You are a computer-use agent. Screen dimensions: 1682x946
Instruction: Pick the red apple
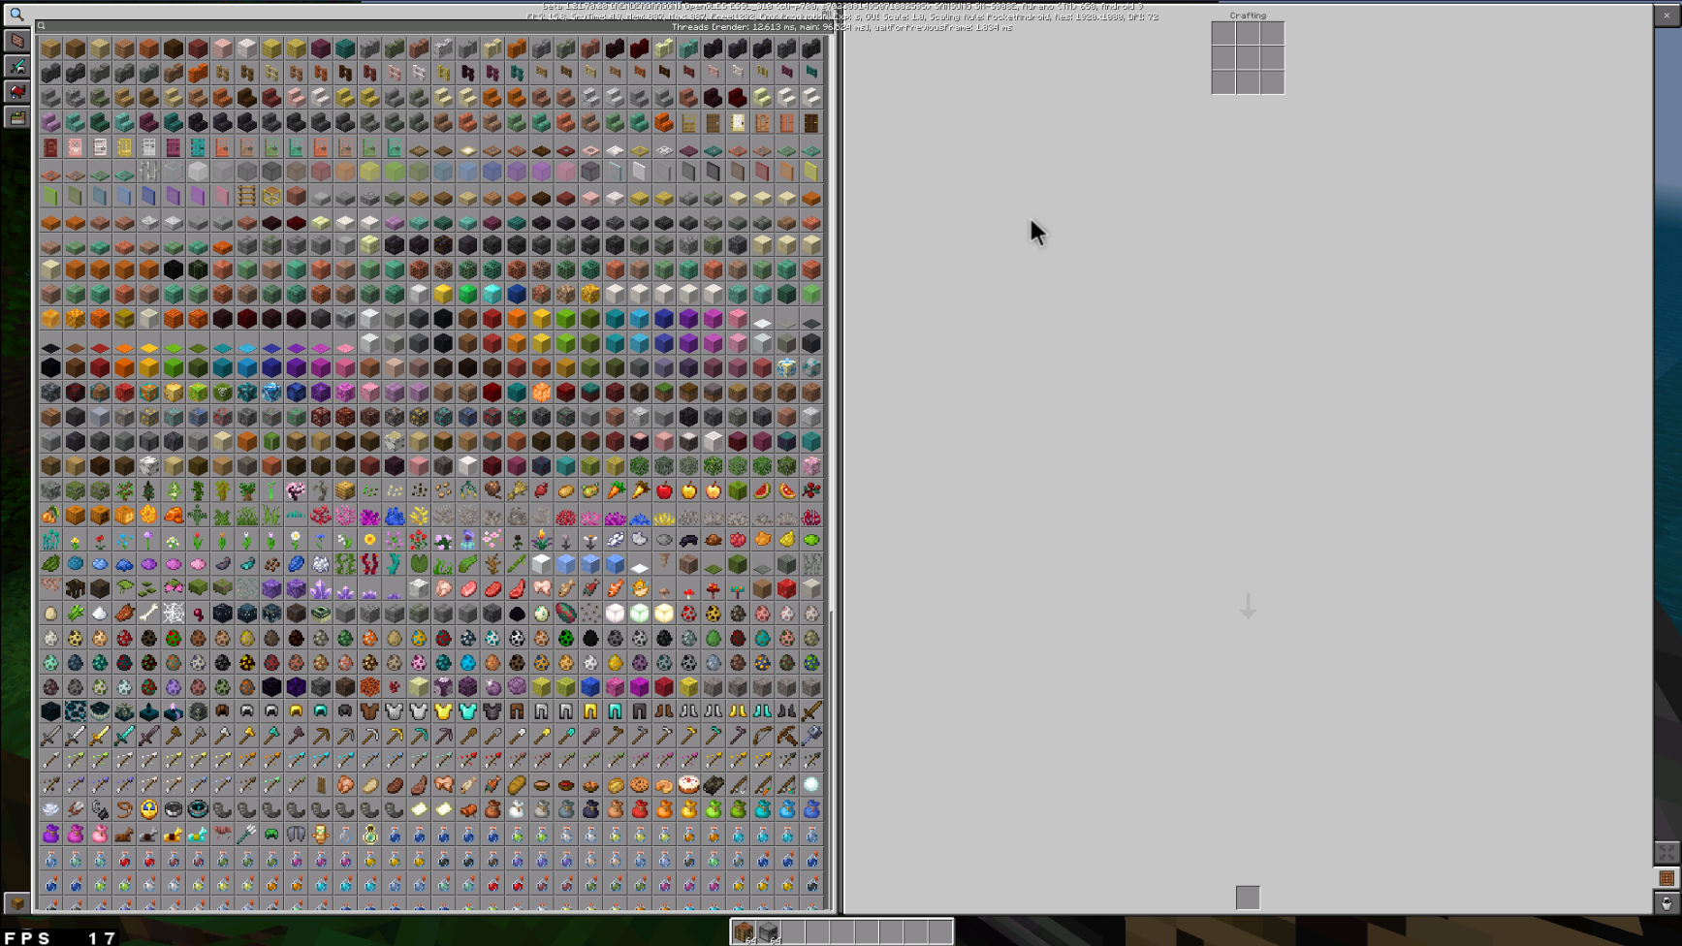664,490
